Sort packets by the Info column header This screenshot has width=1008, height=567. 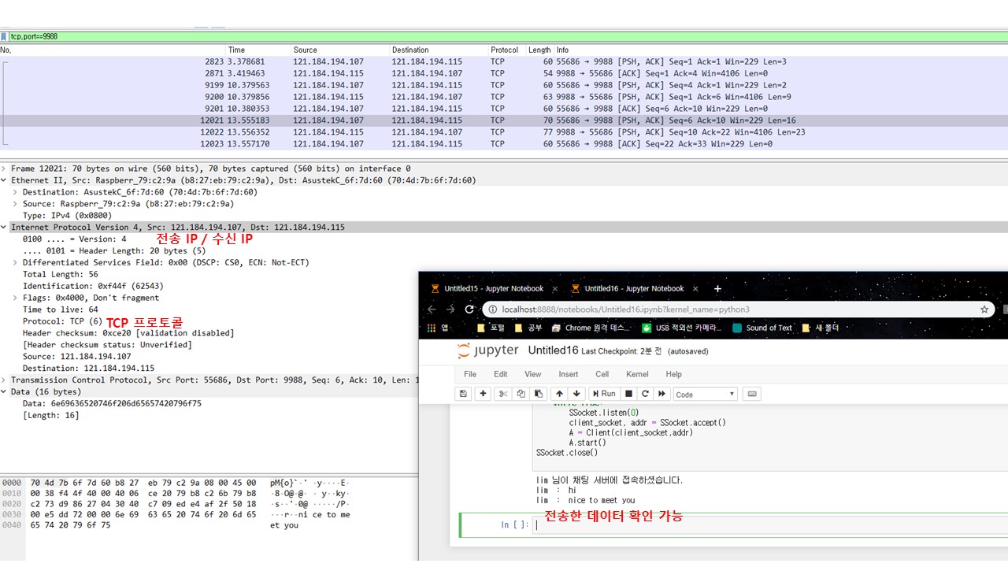click(562, 50)
